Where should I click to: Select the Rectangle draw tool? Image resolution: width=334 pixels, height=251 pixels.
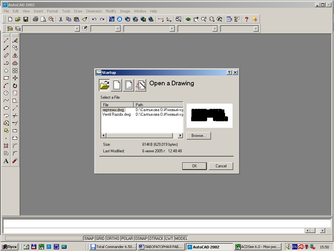6,78
